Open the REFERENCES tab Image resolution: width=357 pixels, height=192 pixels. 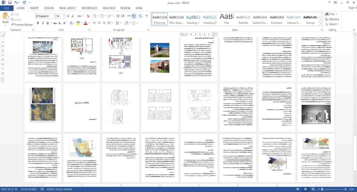(90, 8)
